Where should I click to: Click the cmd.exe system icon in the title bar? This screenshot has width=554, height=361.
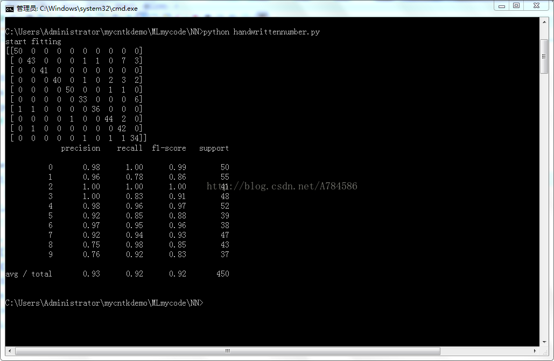[x=10, y=9]
